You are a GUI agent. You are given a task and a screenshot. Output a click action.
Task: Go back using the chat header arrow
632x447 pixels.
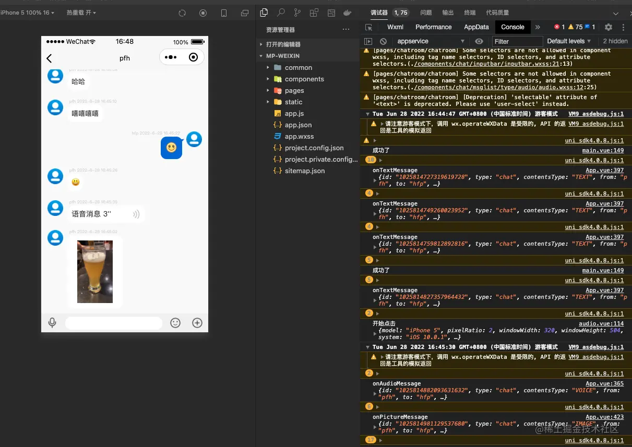[x=49, y=58]
